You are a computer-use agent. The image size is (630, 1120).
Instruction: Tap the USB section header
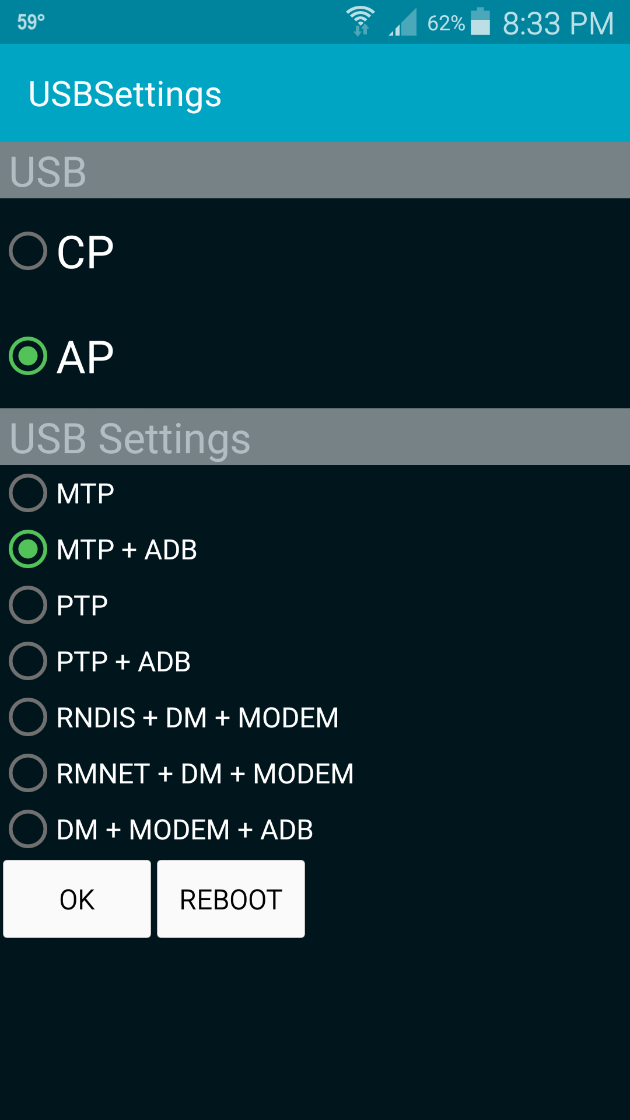click(x=48, y=171)
